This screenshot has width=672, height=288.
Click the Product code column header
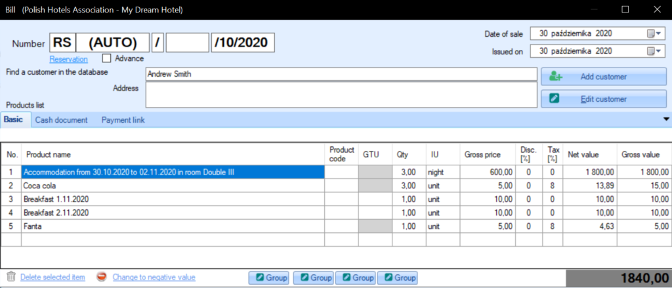click(x=341, y=154)
